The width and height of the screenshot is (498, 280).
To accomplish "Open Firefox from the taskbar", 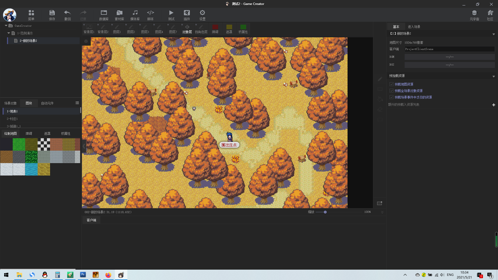I will pos(108,275).
